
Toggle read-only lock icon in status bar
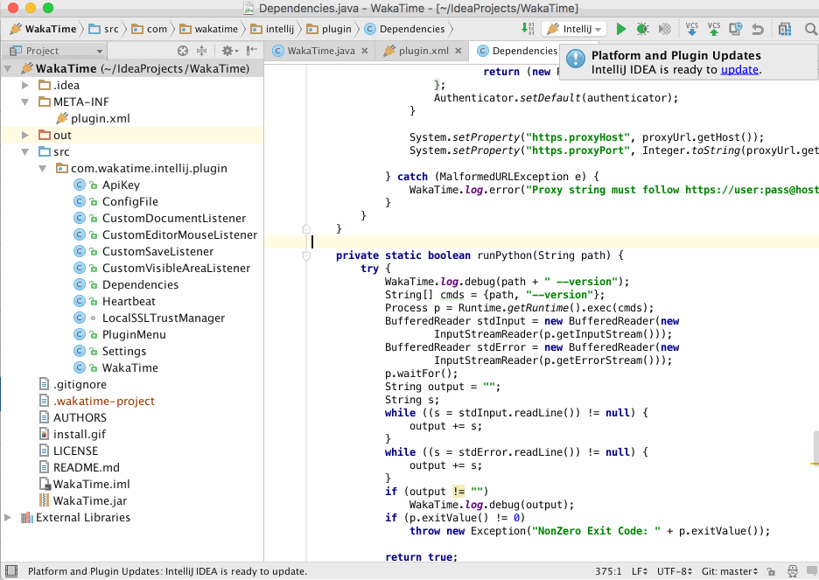[x=771, y=571]
